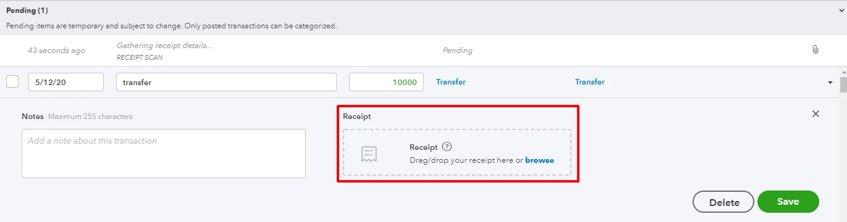Click the receipt drag-and-drop zone
The height and width of the screenshot is (222, 847).
coord(457,153)
